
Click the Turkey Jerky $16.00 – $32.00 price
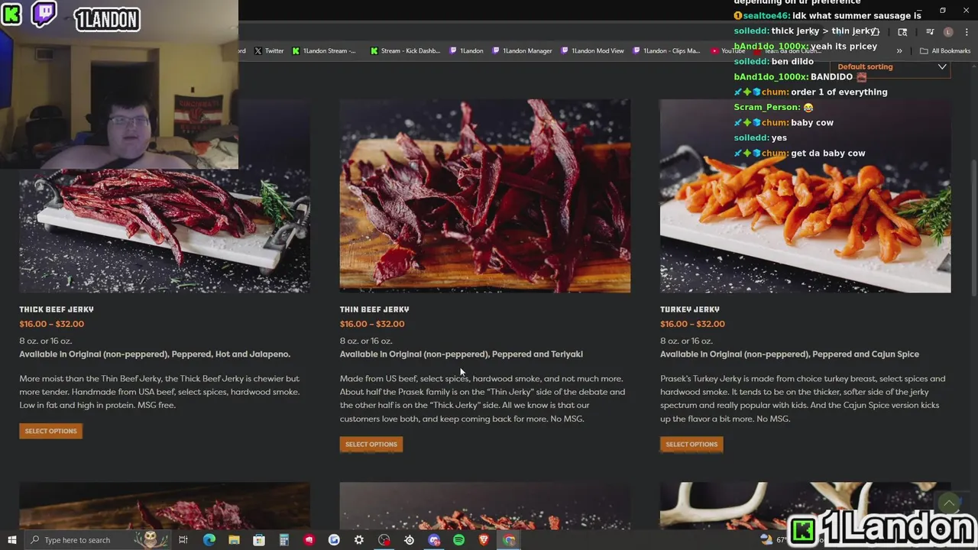(x=692, y=324)
